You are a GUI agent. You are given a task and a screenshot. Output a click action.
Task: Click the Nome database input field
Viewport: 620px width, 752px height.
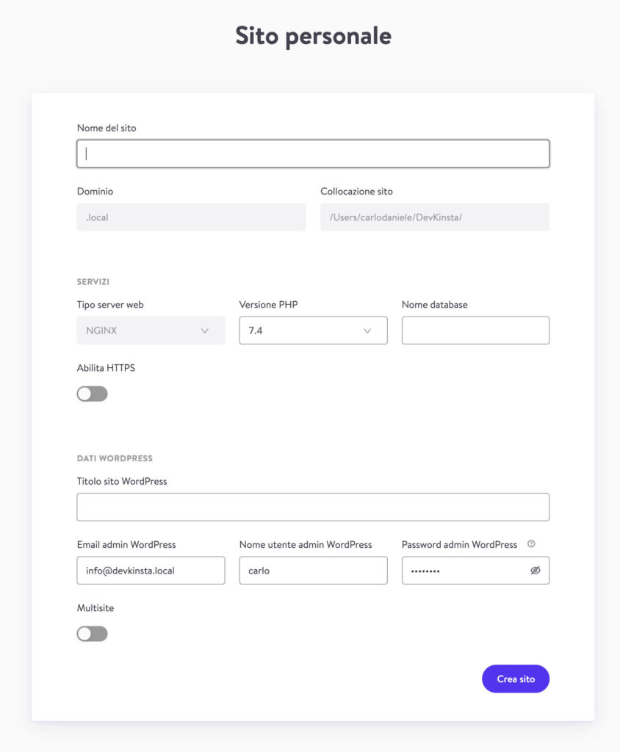(475, 330)
